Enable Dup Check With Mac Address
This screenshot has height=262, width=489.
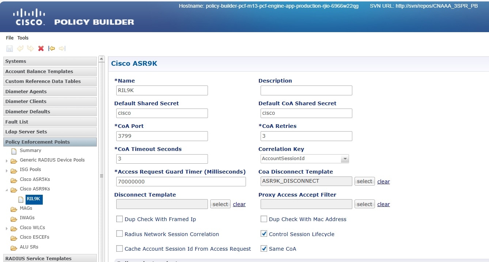click(x=264, y=219)
